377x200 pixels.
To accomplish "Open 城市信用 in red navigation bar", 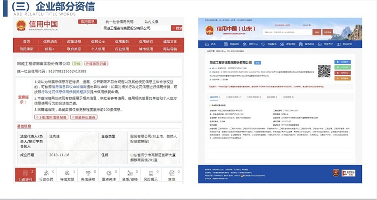I will tap(146, 49).
